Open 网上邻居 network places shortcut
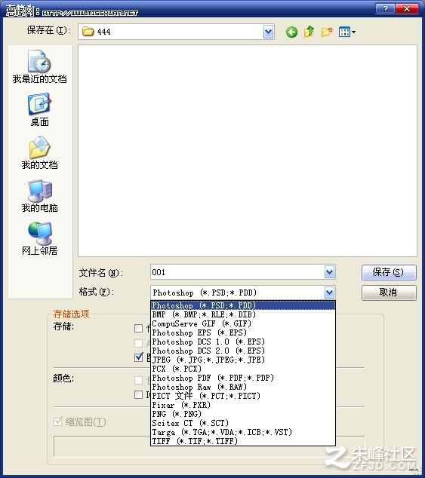This screenshot has width=425, height=478. click(40, 239)
